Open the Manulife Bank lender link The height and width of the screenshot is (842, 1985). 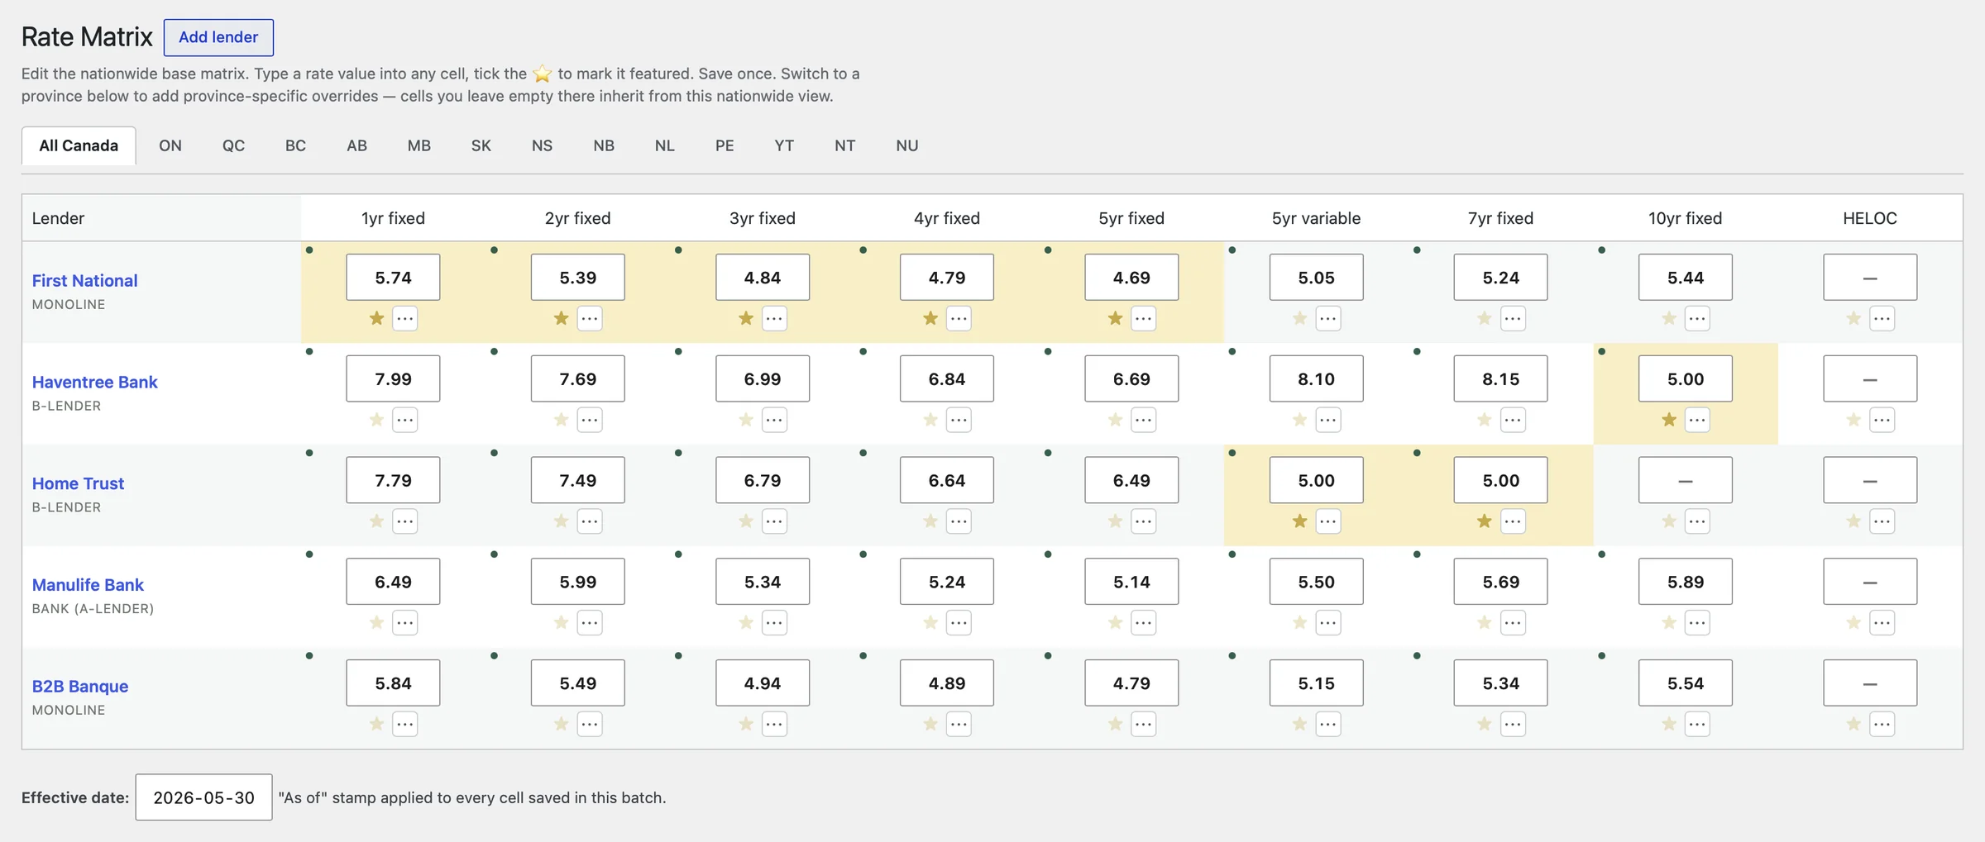(x=88, y=585)
